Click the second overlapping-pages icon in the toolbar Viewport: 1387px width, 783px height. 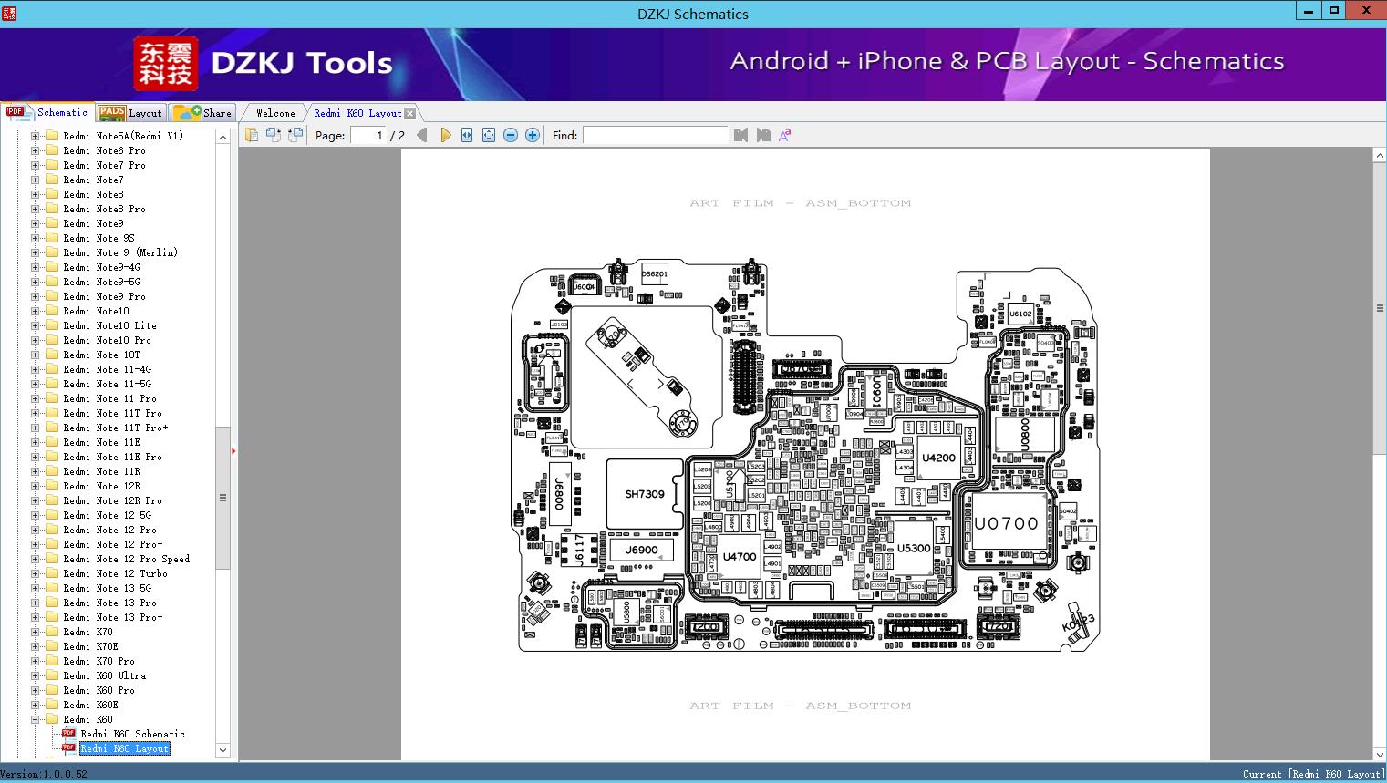point(274,135)
